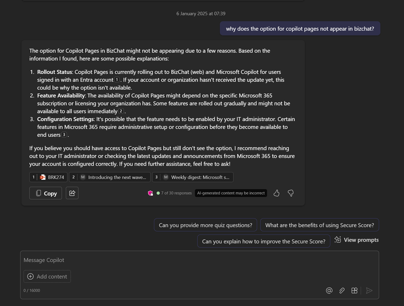Click the thumbs down icon

pos(291,193)
